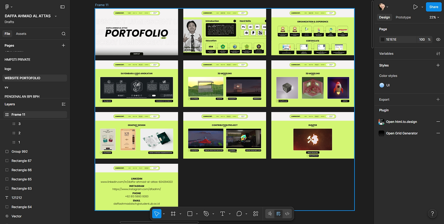This screenshot has width=444, height=224.
Task: Open the Figma main menu icon
Action: click(7, 7)
